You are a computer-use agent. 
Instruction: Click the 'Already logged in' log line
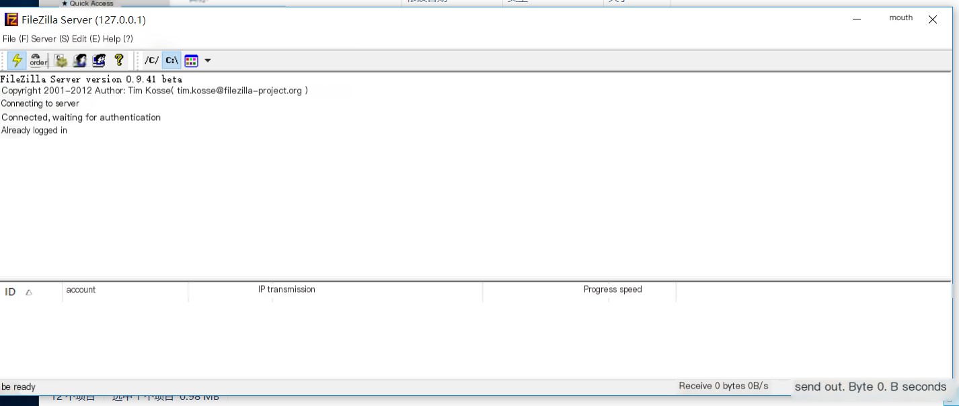coord(34,131)
